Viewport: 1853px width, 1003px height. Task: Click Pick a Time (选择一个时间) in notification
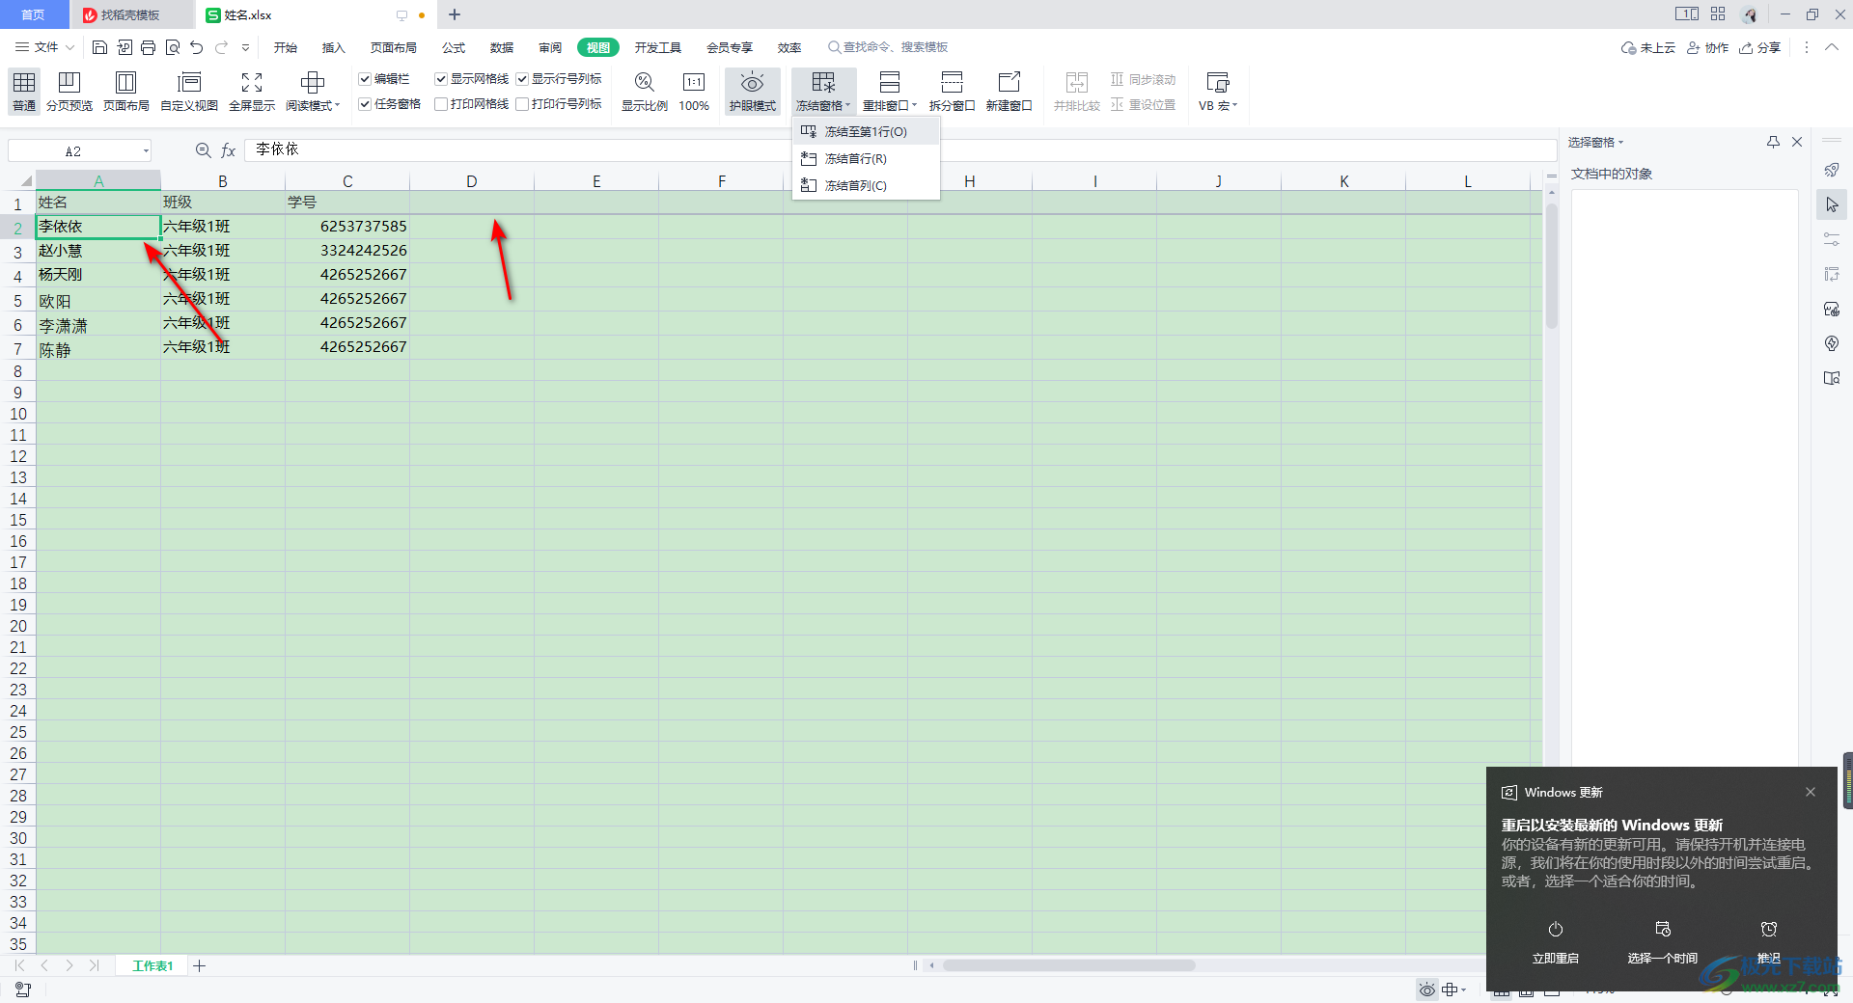(x=1662, y=942)
